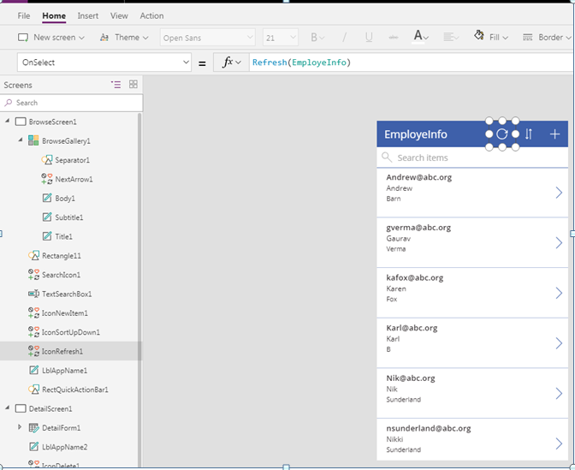575x470 pixels.
Task: Collapse the DetailScreen1 tree node
Action: pos(7,408)
